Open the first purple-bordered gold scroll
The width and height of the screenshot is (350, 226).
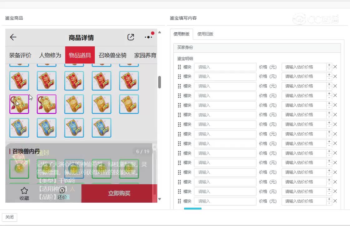point(19,104)
